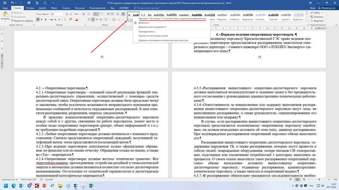Image resolution: width=339 pixels, height=190 pixels.
Task: Open the font name Times New Roman dropdown
Action: tap(49, 14)
